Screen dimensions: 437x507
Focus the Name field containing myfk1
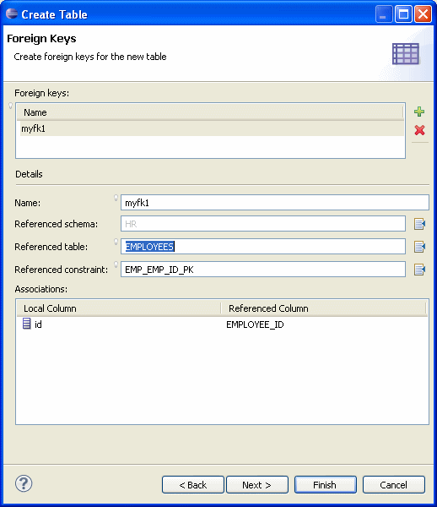[x=275, y=203]
